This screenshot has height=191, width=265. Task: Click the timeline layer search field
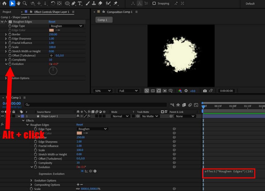95,105
